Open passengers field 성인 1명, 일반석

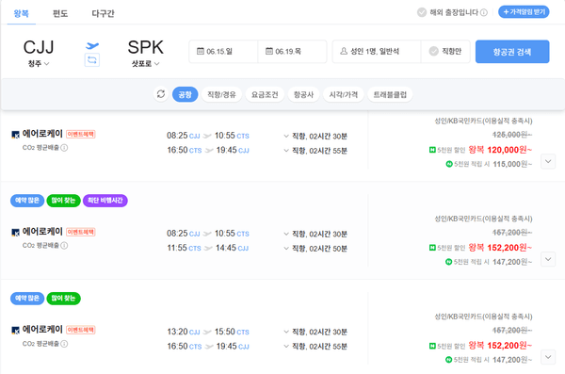pyautogui.click(x=377, y=52)
